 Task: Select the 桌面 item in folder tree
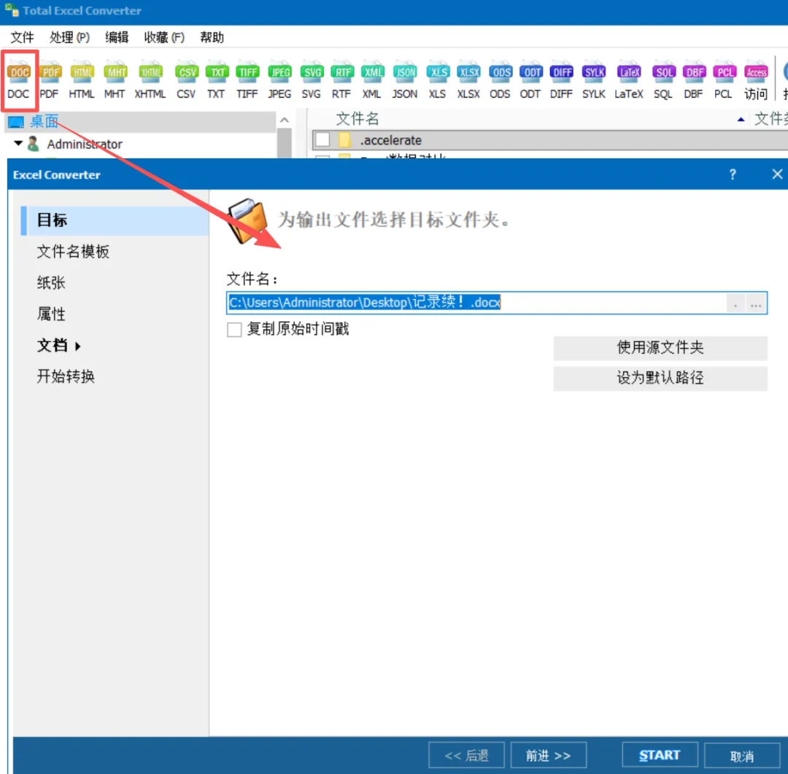[44, 121]
